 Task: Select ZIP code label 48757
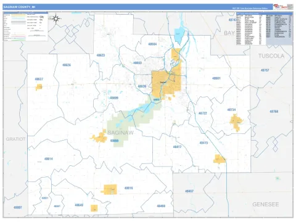click(265, 70)
